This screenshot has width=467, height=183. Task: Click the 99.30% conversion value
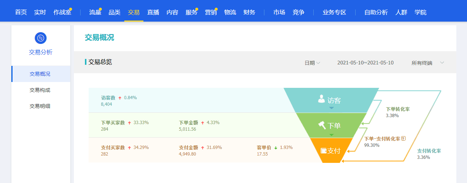click(372, 145)
